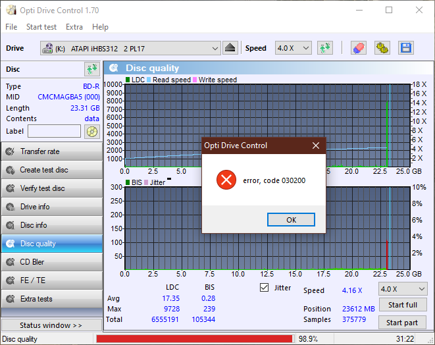Screen dimensions: 435x345
Task: Open the Disc info panel
Action: [52, 225]
